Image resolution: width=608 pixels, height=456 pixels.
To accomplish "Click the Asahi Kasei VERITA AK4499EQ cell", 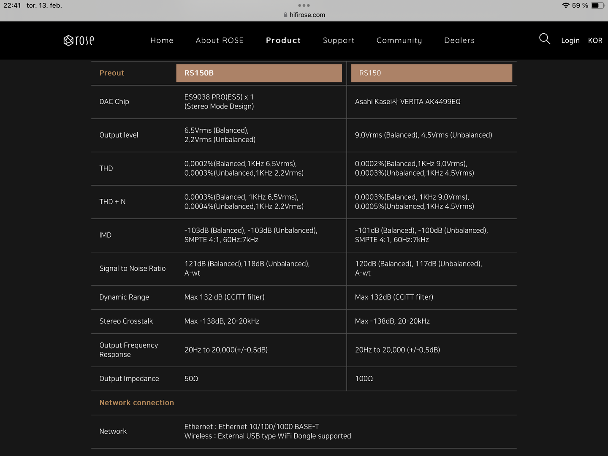I will tap(407, 102).
